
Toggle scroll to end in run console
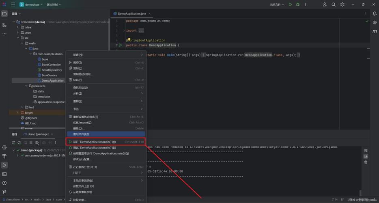click(x=366, y=156)
